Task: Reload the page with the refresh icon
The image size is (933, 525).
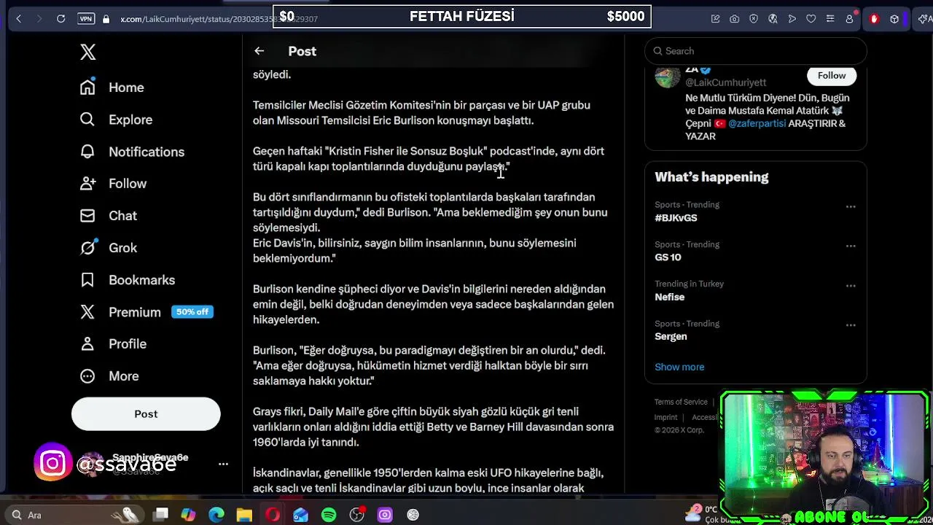Action: (61, 19)
